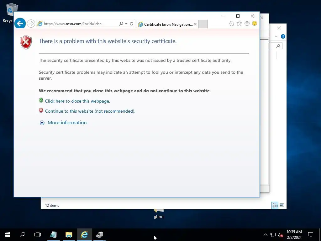
Task: Go to the Home page icon
Action: 232,23
